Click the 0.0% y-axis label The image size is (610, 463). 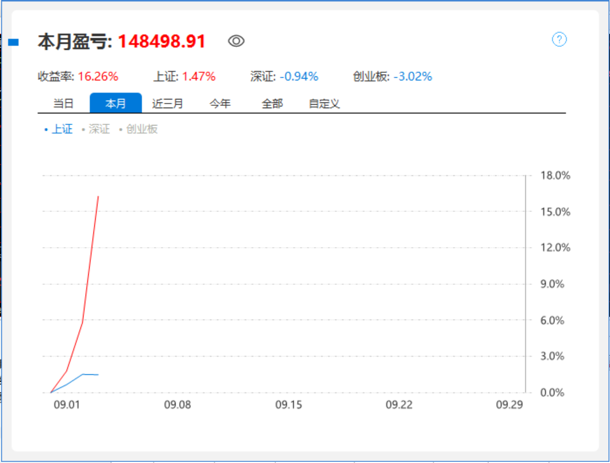pos(552,392)
